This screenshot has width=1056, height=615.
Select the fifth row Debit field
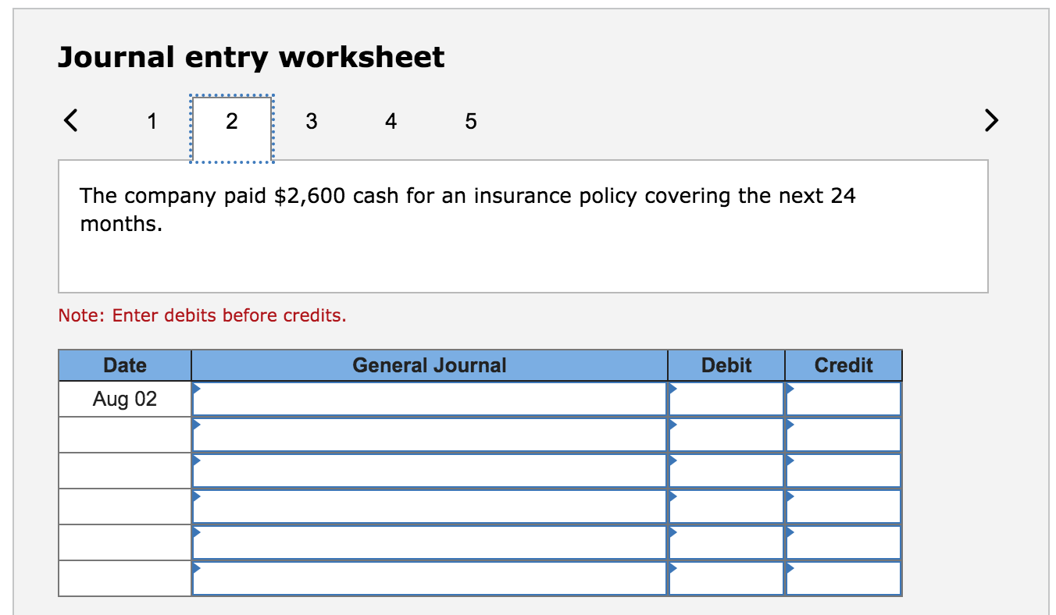point(726,542)
